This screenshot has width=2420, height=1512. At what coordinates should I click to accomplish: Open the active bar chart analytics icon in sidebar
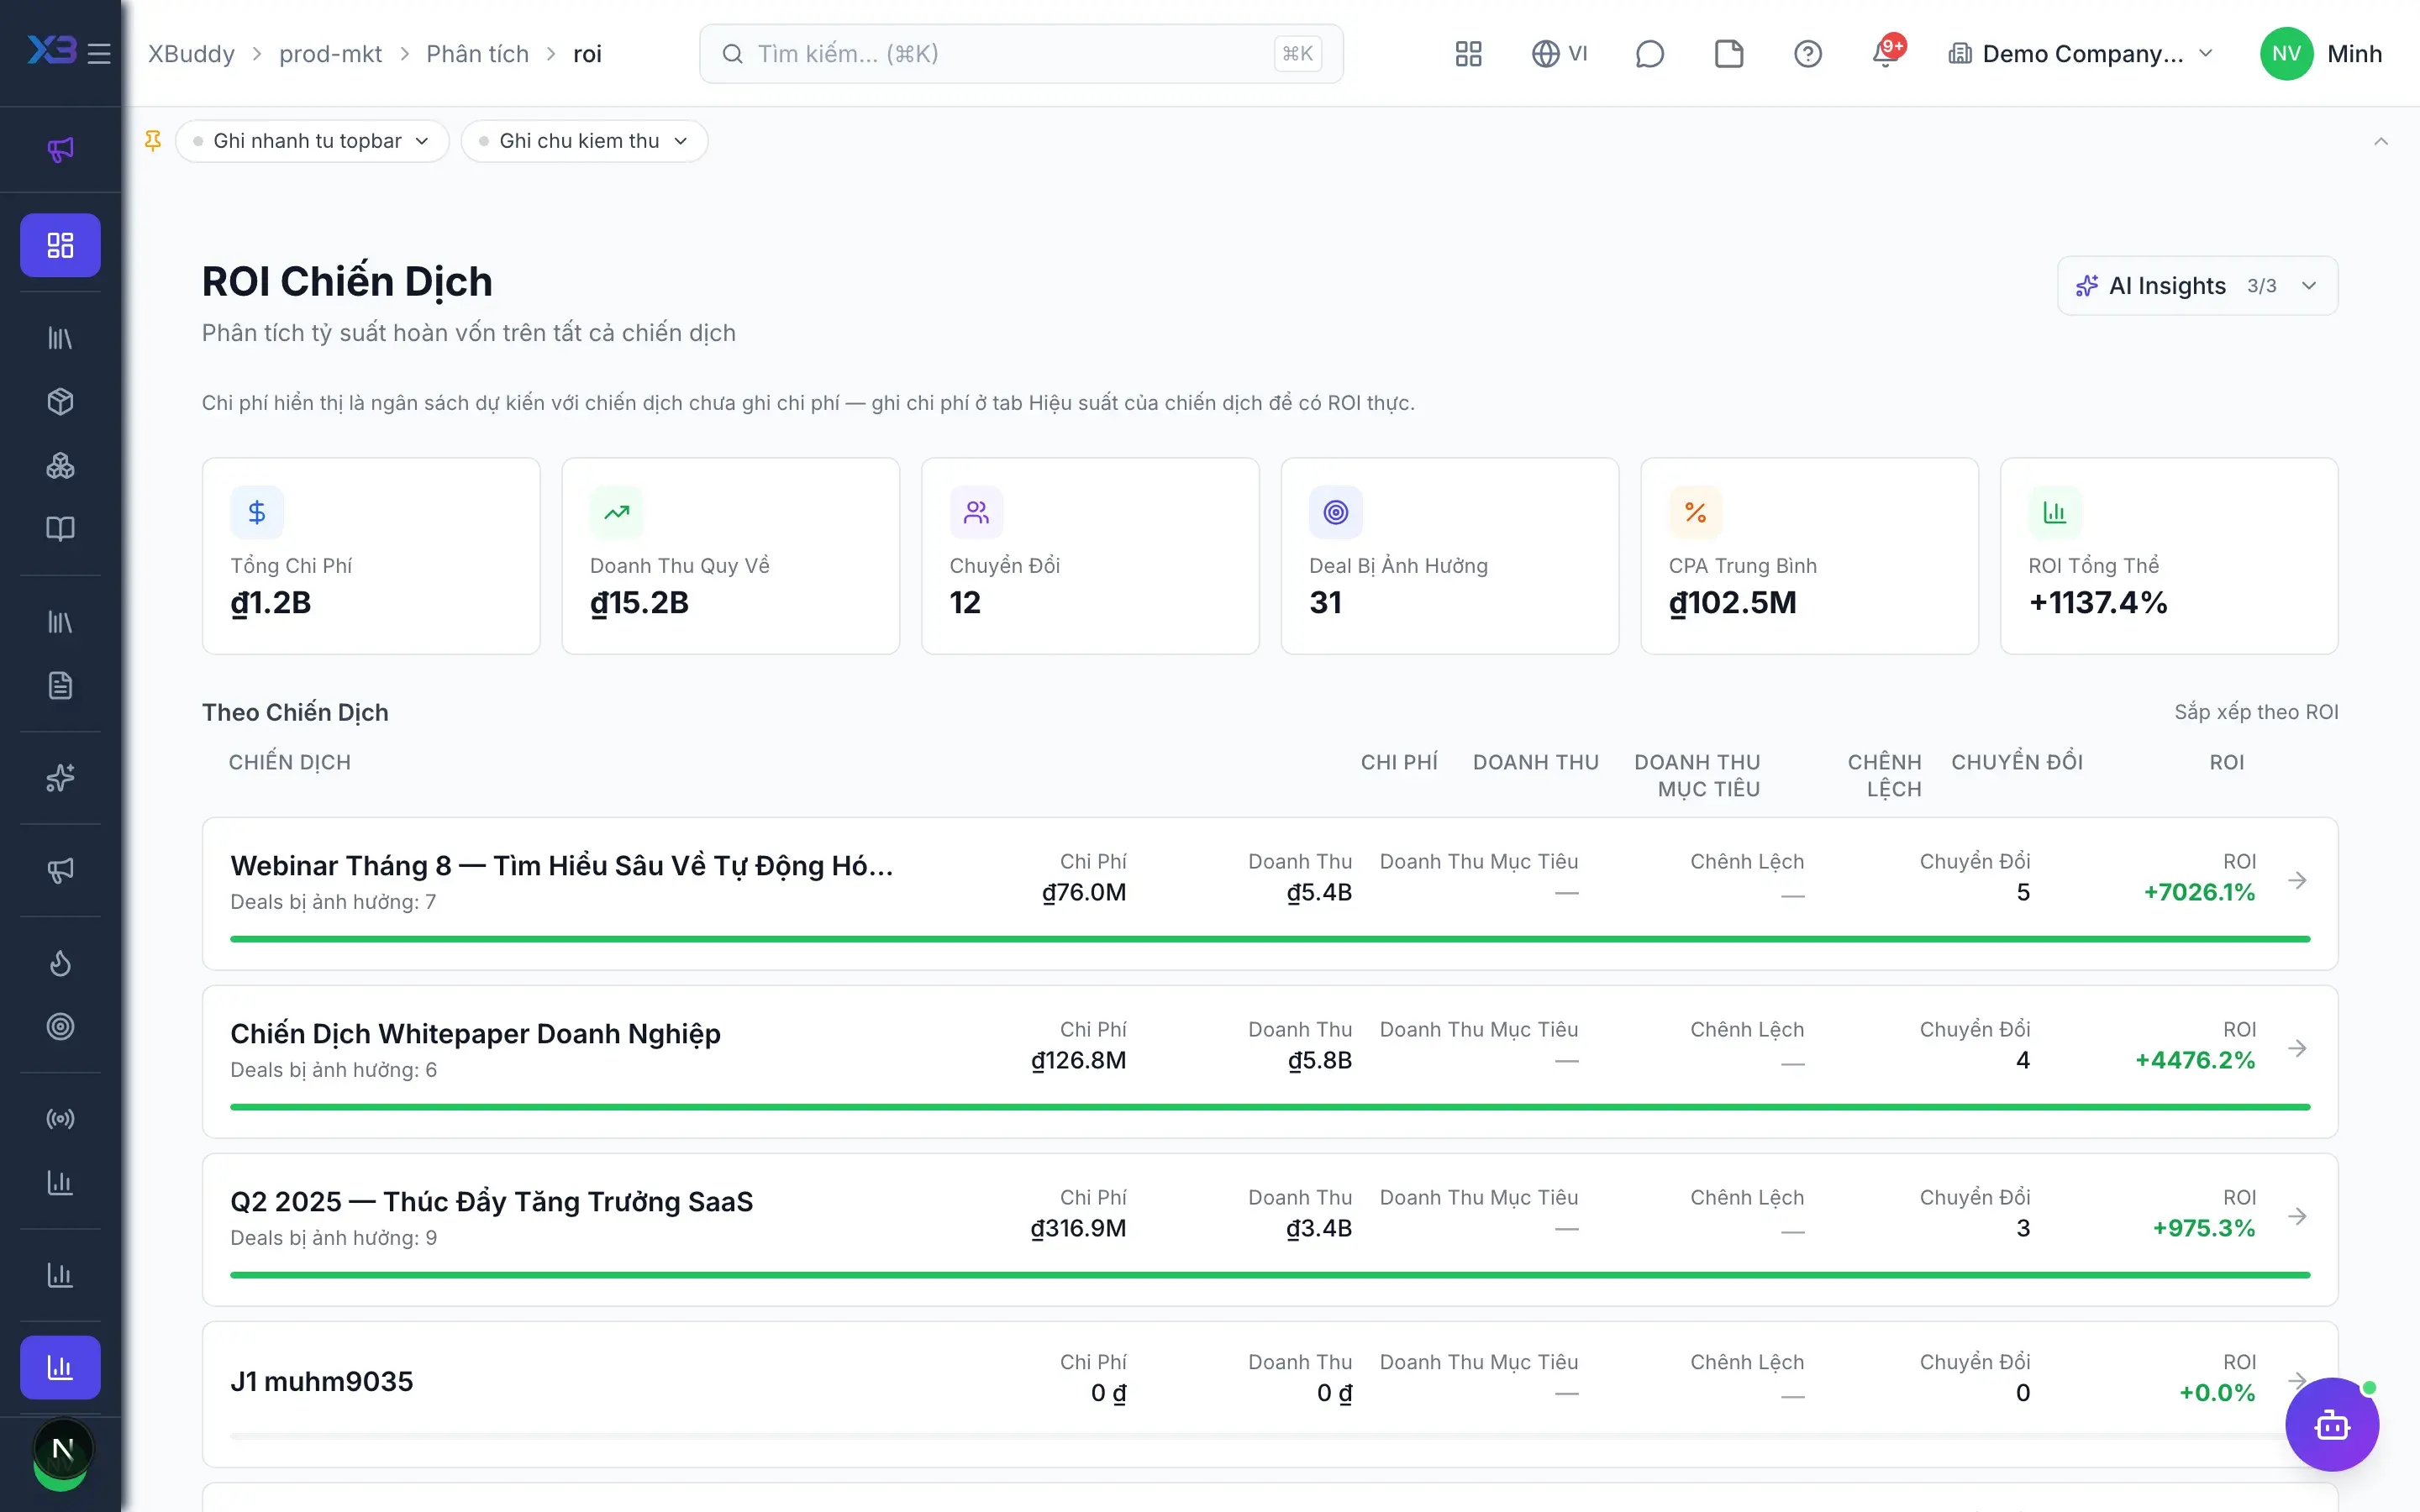[x=60, y=1367]
